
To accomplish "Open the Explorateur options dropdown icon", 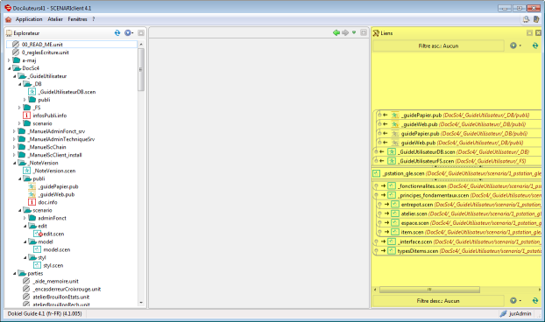I will (129, 33).
